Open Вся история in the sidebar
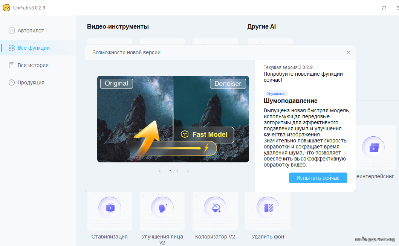 pyautogui.click(x=33, y=65)
